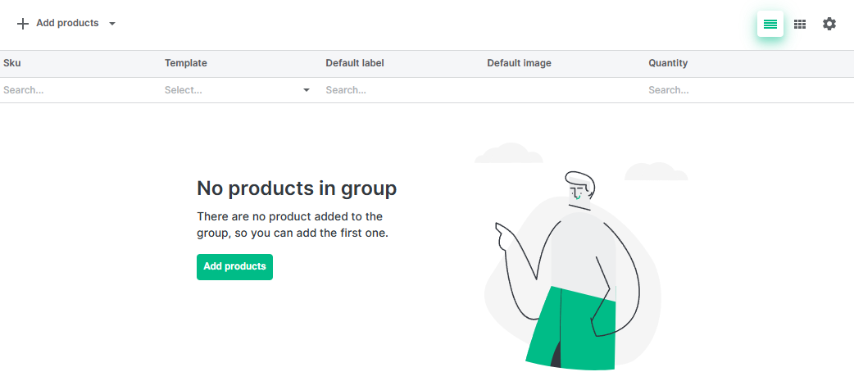Click the Default label column header
854x390 pixels.
[x=354, y=63]
